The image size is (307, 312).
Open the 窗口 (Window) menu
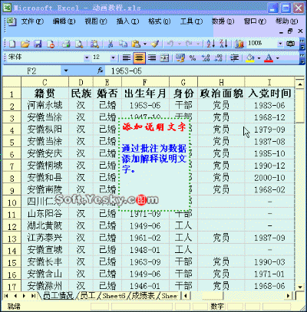(x=255, y=21)
